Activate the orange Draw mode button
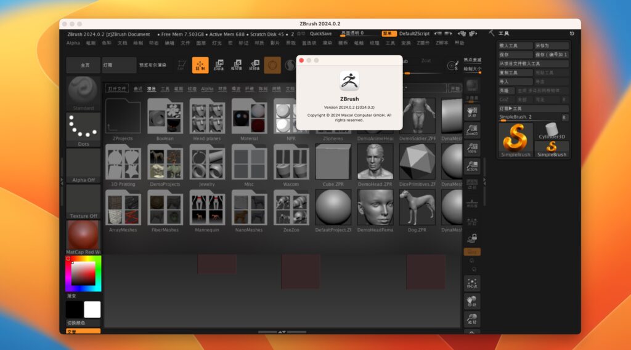Screen dimensions: 631x350 tap(200, 65)
